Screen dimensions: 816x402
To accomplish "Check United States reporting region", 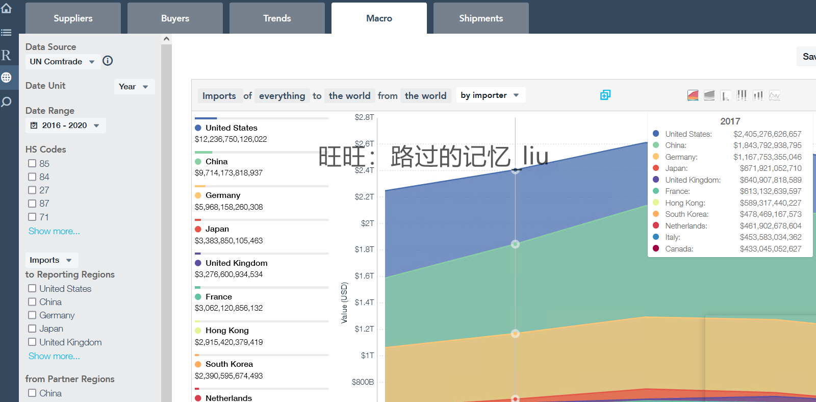I will coord(32,288).
